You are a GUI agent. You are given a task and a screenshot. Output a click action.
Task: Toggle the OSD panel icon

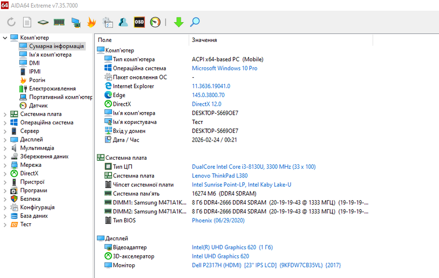[139, 22]
